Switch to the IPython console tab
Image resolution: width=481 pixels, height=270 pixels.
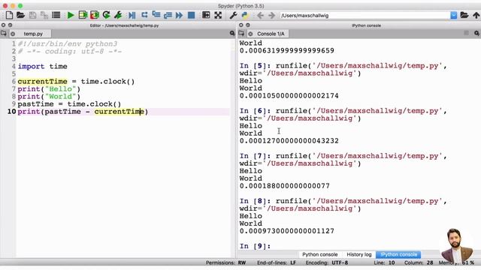[398, 254]
